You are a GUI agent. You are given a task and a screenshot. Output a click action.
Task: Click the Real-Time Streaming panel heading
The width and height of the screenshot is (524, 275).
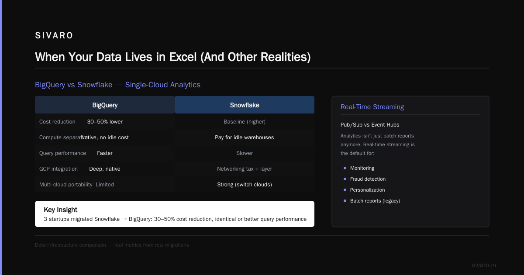coord(372,107)
